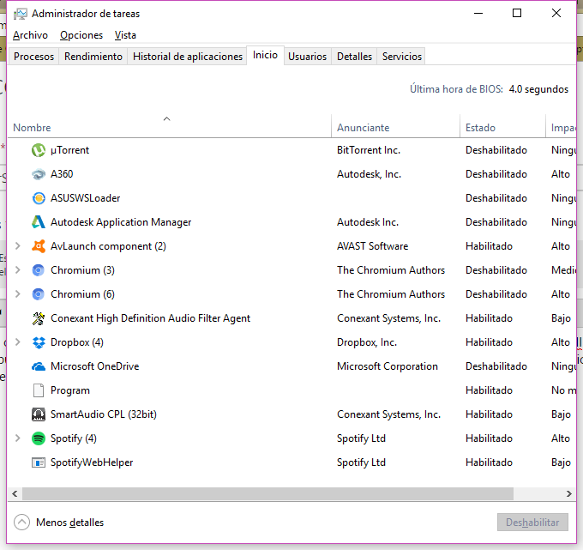583x550 pixels.
Task: Open the Opciones menu
Action: click(x=81, y=35)
